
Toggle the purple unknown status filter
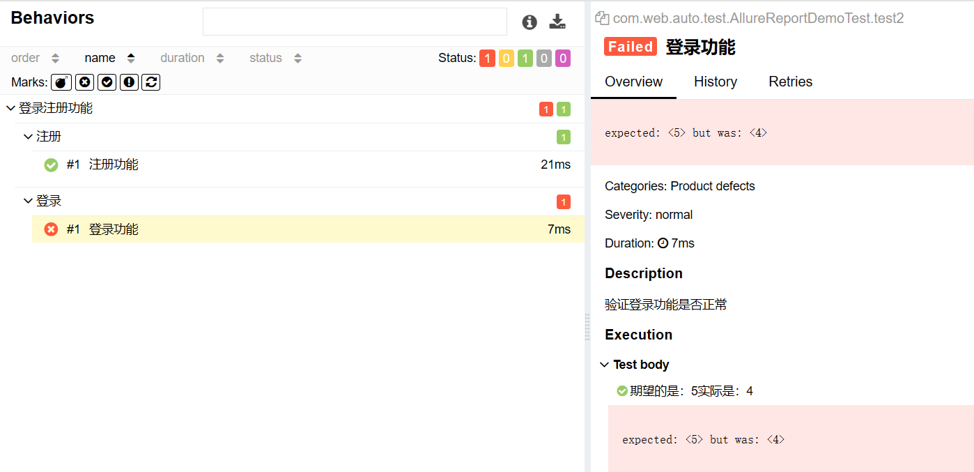pos(563,59)
